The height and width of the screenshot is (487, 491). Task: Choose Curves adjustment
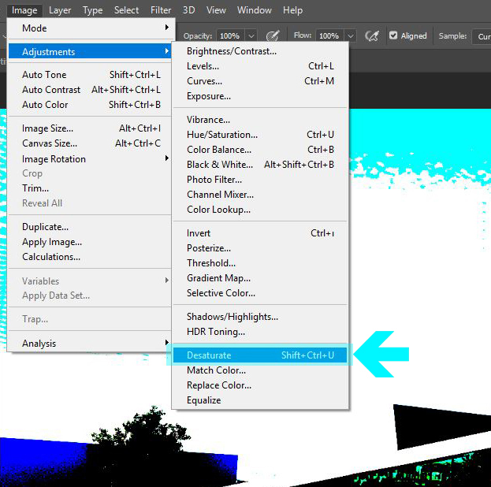coord(260,81)
